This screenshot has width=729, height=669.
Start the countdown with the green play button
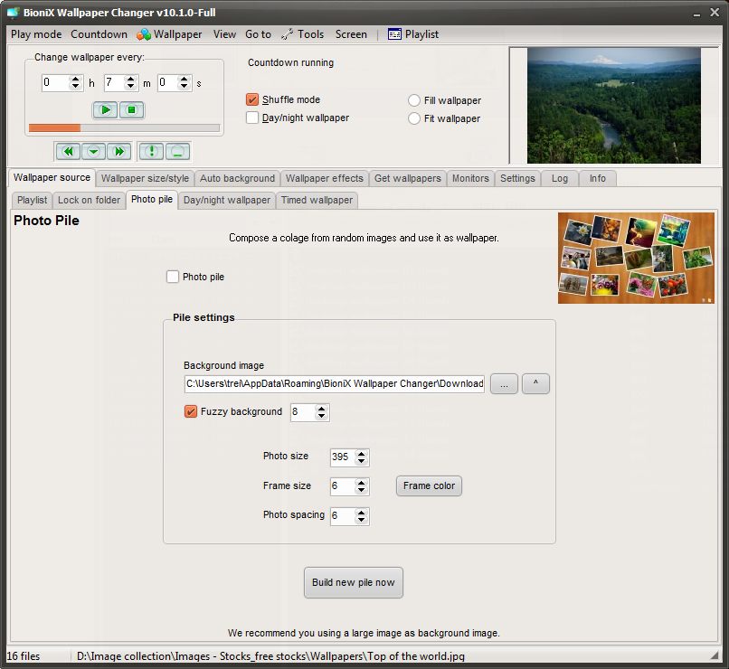tap(106, 110)
